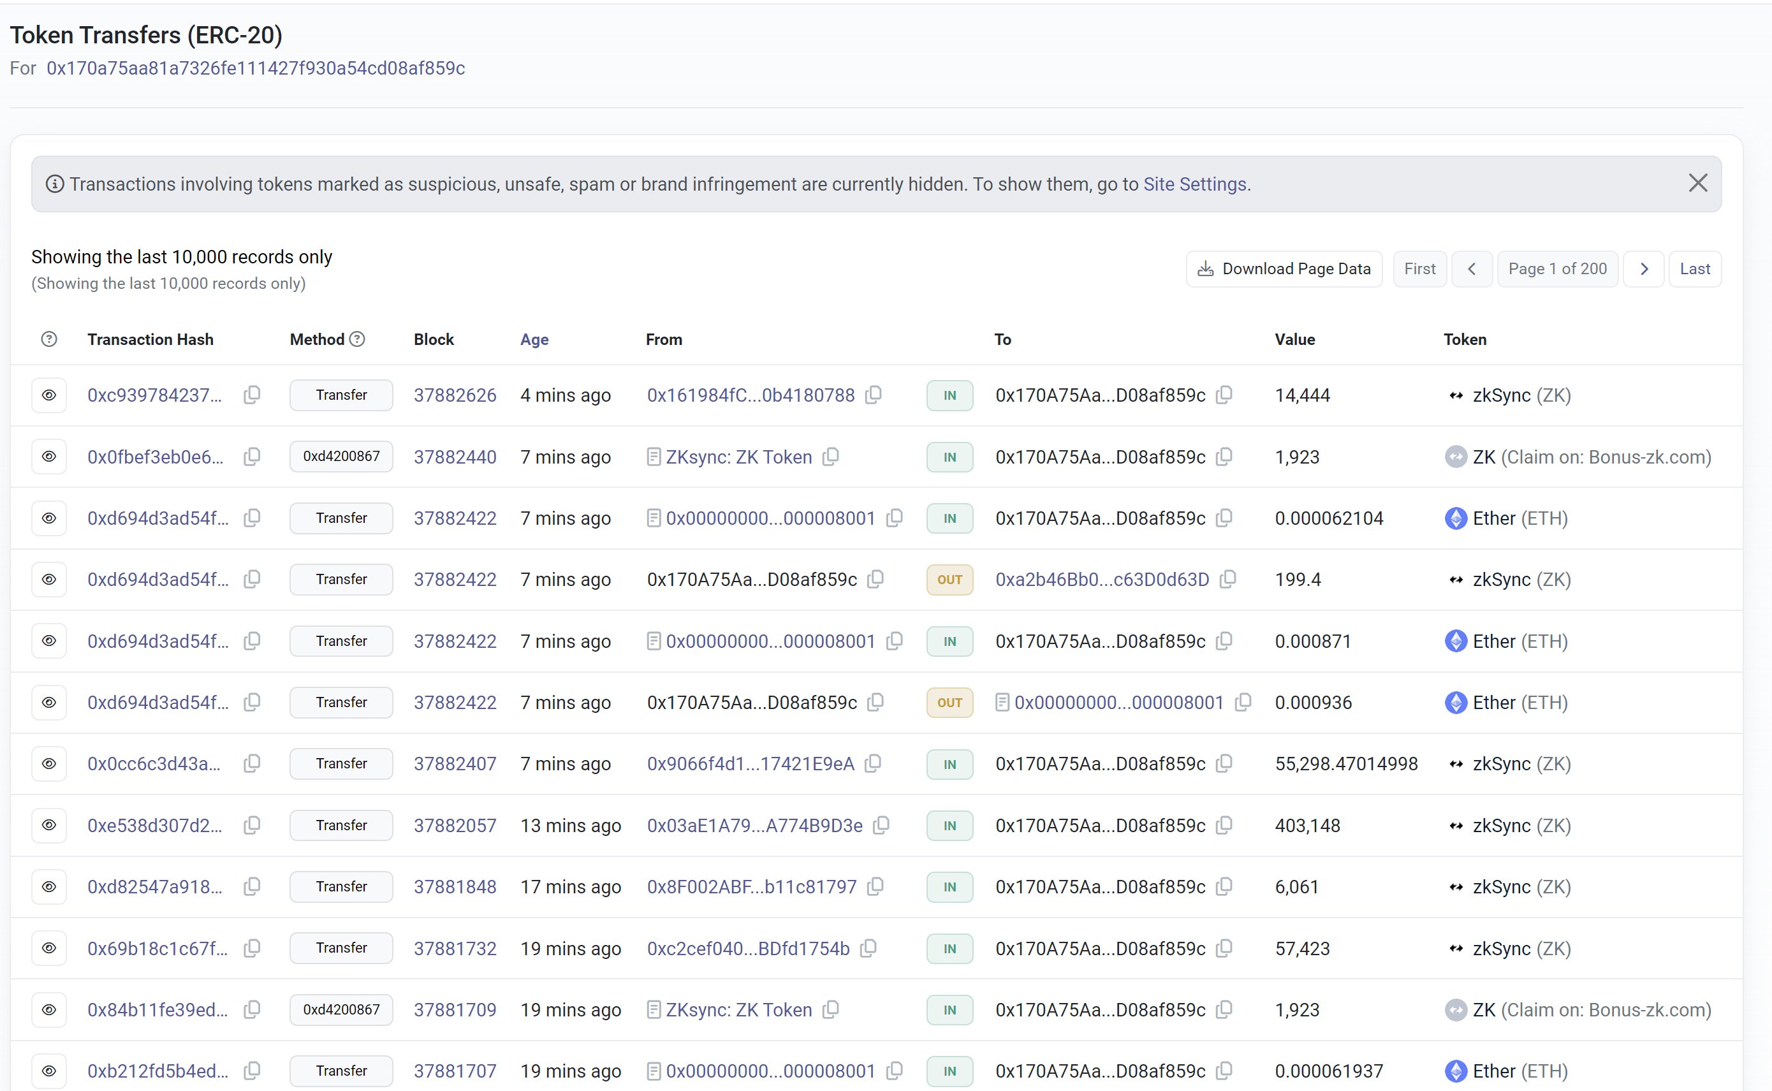This screenshot has height=1091, width=1772.
Task: Open help icon next to Method header
Action: pos(357,339)
